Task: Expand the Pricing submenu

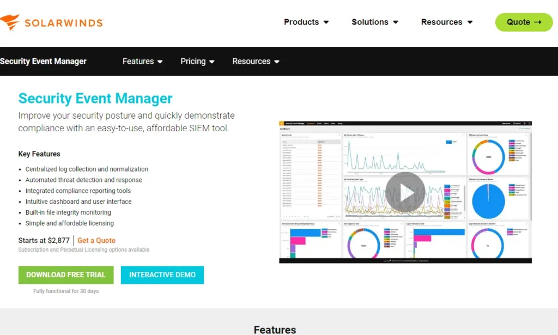Action: pyautogui.click(x=197, y=62)
